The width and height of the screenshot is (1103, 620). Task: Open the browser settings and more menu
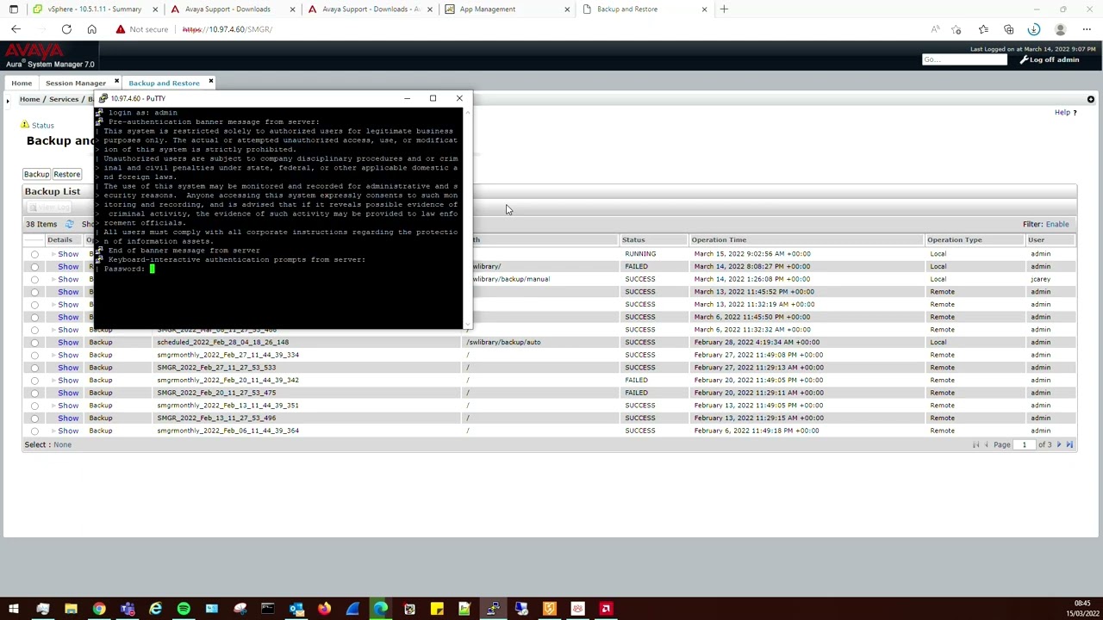click(1087, 29)
